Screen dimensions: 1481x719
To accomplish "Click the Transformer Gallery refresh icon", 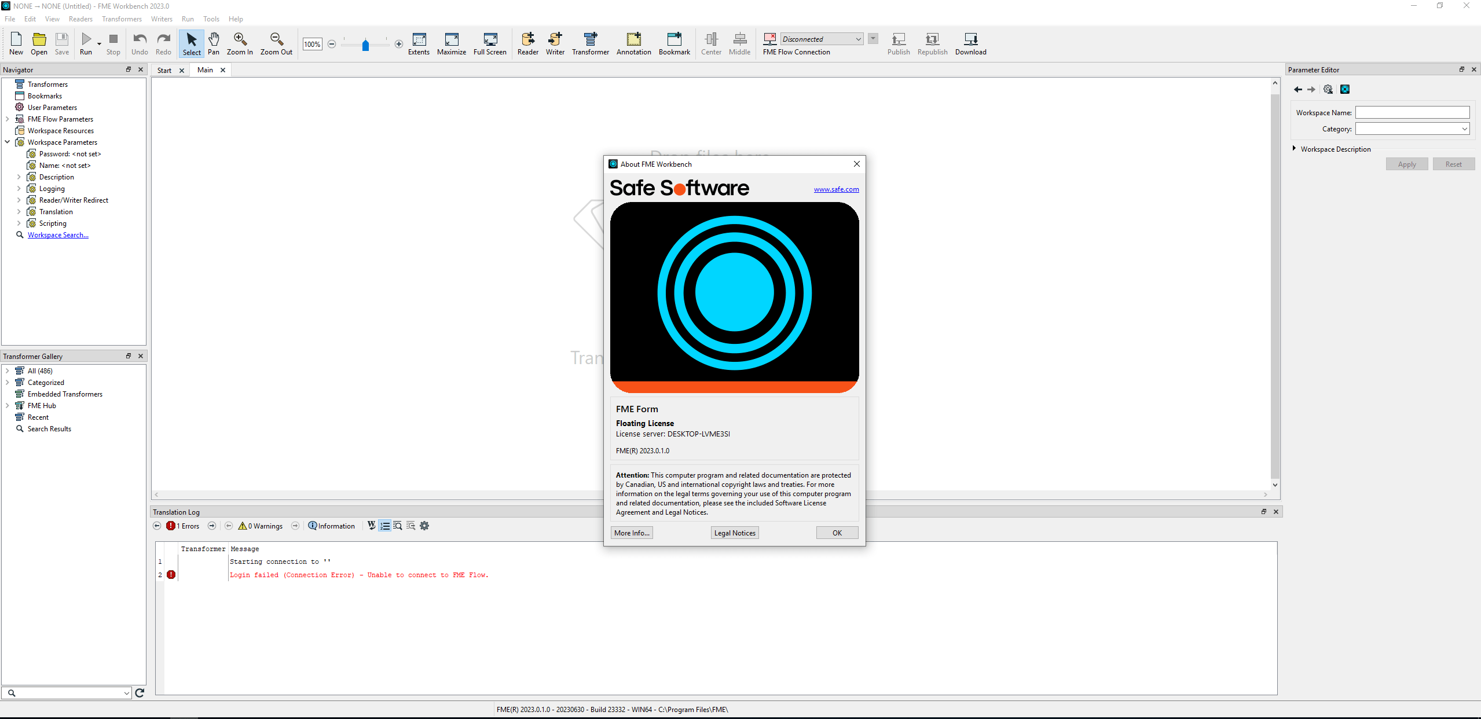I will coord(140,692).
